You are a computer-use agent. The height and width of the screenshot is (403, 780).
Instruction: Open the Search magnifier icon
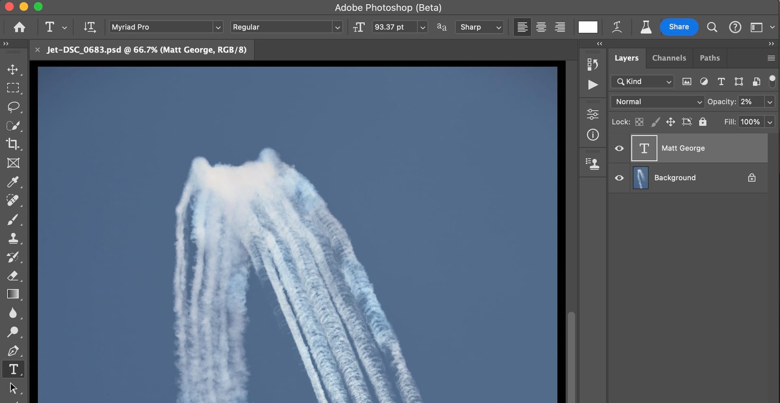[x=712, y=27]
